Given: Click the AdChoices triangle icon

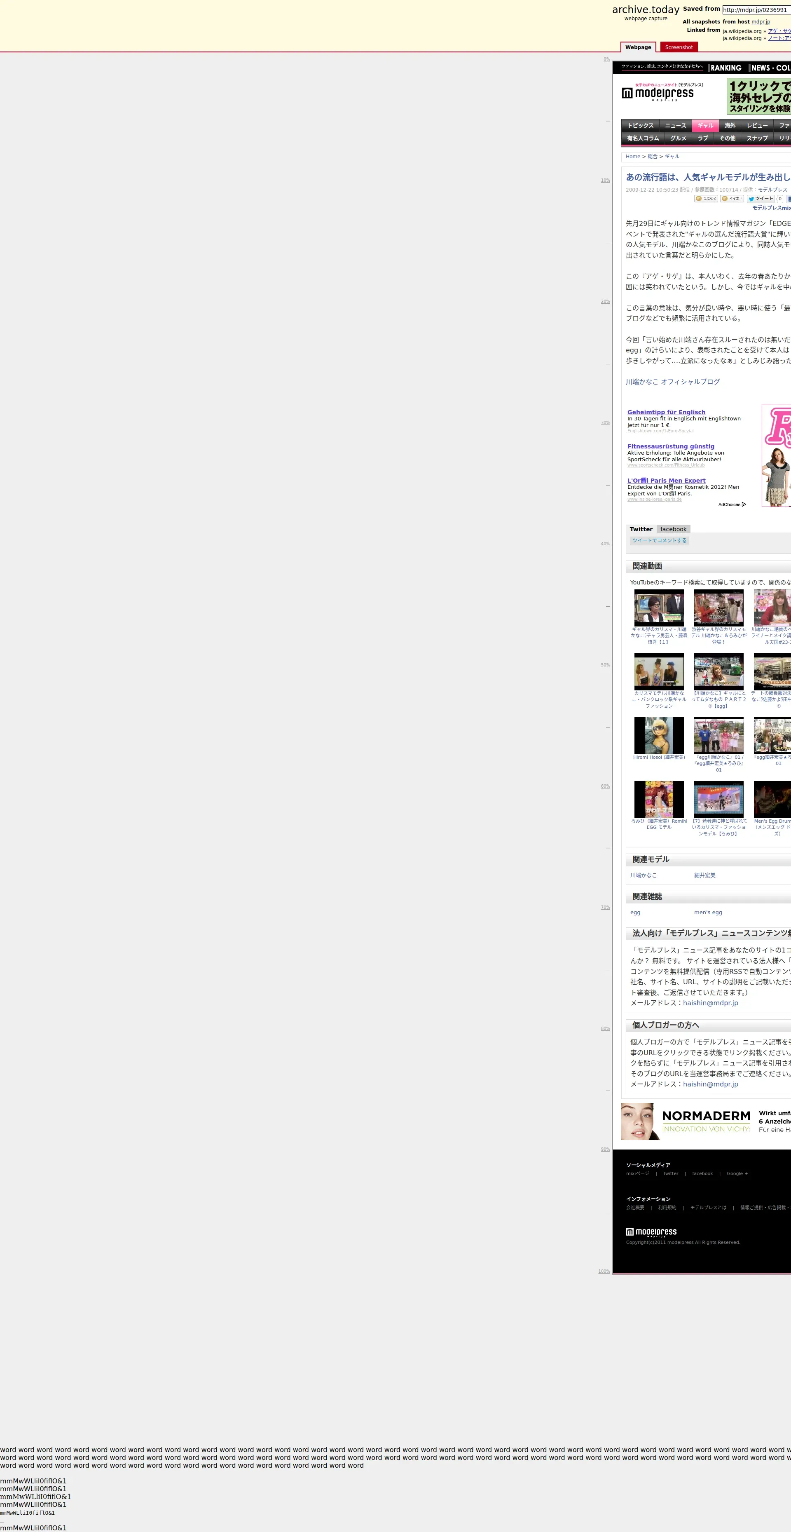Looking at the screenshot, I should coord(744,504).
